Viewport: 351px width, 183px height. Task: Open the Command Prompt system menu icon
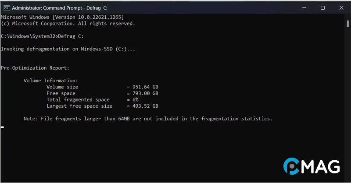6,8
